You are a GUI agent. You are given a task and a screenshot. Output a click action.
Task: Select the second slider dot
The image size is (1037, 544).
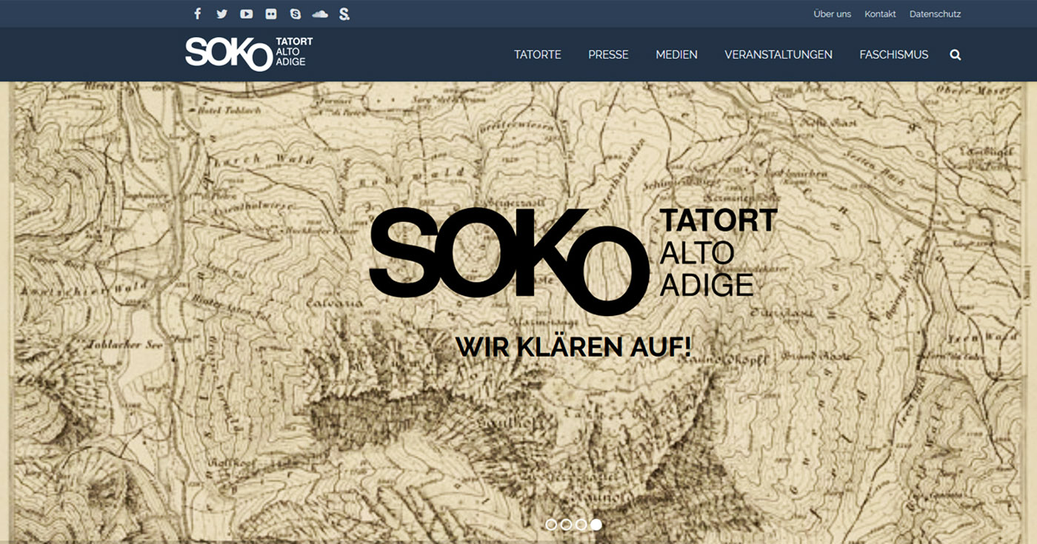click(x=566, y=525)
